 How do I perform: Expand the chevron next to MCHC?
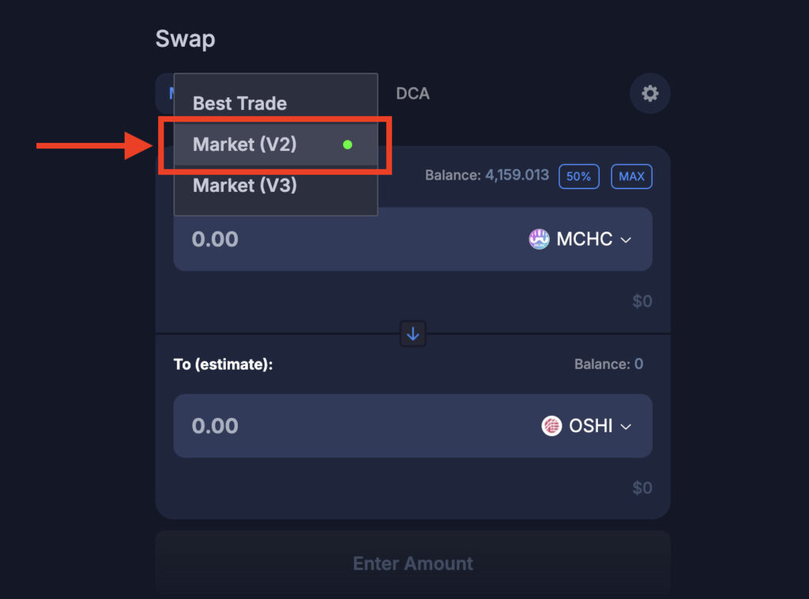click(627, 240)
